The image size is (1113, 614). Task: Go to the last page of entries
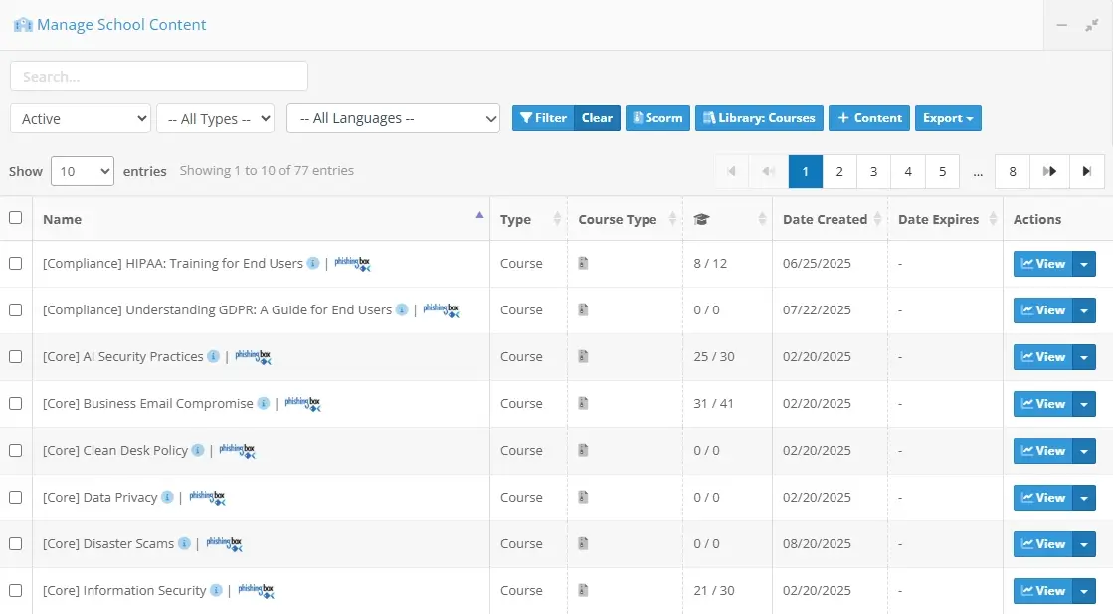pos(1087,171)
